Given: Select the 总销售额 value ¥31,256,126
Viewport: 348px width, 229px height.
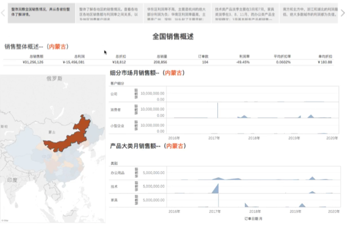Looking at the screenshot, I should 33,62.
